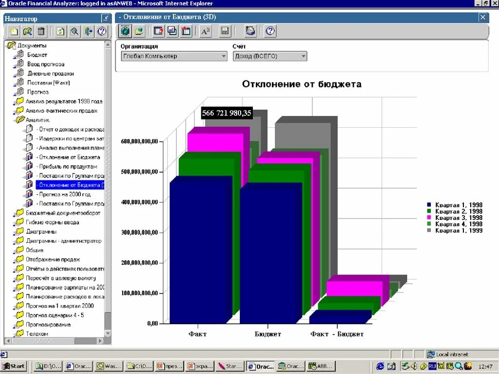Viewport: 499px width, 374px height.
Task: Collapse the Аналитик folder in tree
Action: (x=20, y=120)
